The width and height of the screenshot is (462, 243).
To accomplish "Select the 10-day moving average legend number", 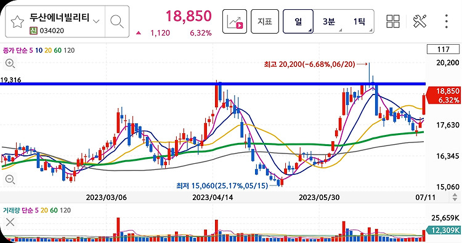I will pyautogui.click(x=39, y=50).
